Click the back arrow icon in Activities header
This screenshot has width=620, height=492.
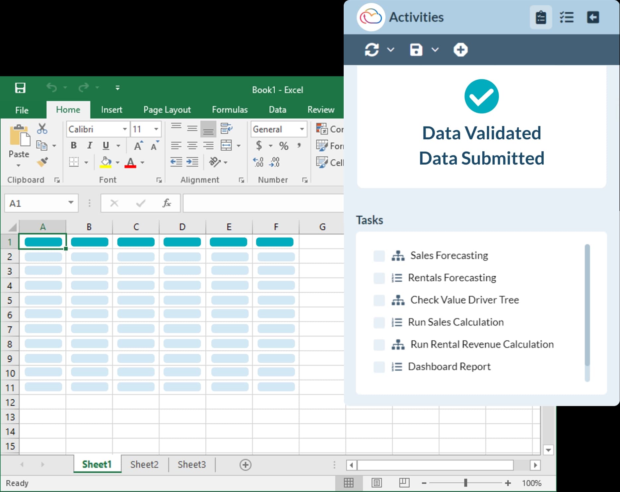593,17
